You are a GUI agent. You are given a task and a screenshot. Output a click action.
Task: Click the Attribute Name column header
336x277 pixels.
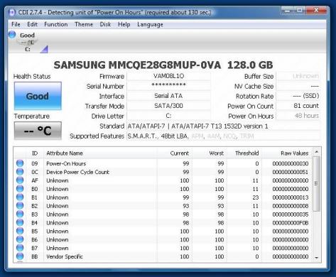pyautogui.click(x=100, y=153)
